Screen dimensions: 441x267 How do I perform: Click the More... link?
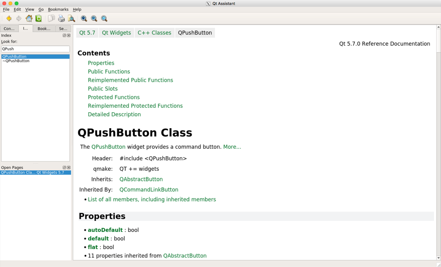(x=232, y=147)
